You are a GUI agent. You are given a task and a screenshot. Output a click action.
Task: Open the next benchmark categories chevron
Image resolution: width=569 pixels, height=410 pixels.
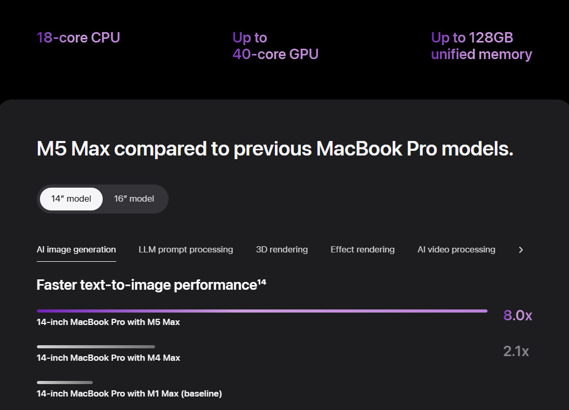pyautogui.click(x=521, y=249)
